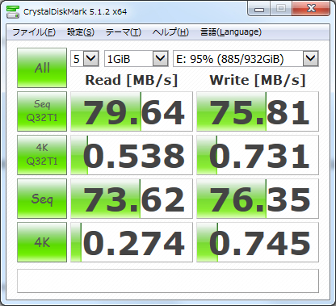Select the Seq Q32T1 write result 75.81

click(x=258, y=111)
